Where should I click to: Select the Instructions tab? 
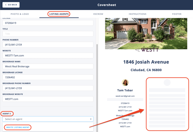click(x=137, y=14)
